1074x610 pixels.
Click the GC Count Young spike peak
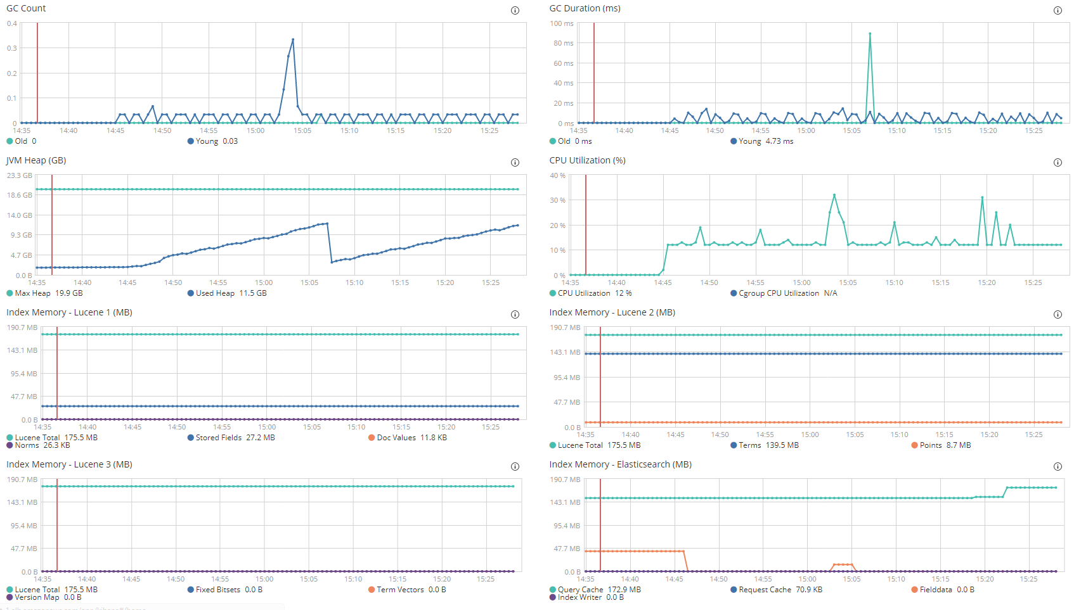coord(293,39)
